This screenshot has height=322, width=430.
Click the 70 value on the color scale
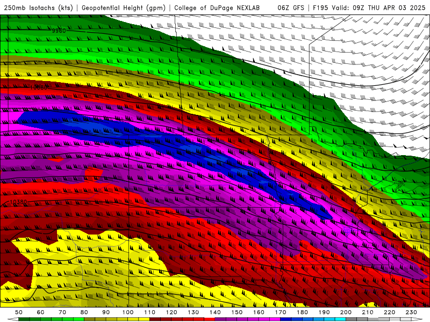62,312
